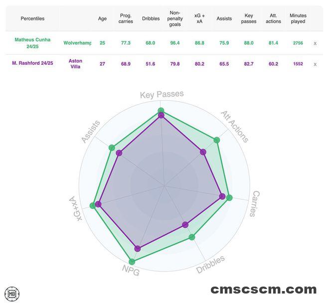
Task: Select the Aston Villa team cell
Action: pos(75,64)
